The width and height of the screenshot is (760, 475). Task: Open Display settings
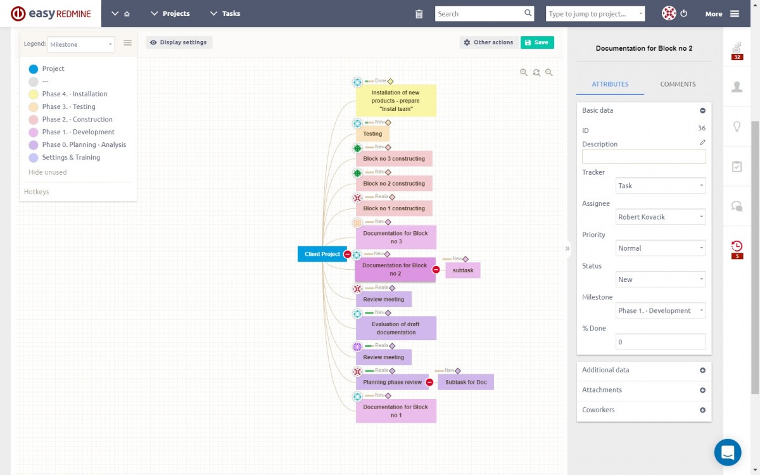179,42
